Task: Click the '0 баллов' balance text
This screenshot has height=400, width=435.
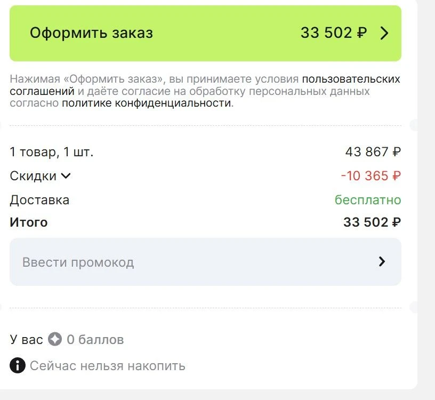Action: pos(95,340)
